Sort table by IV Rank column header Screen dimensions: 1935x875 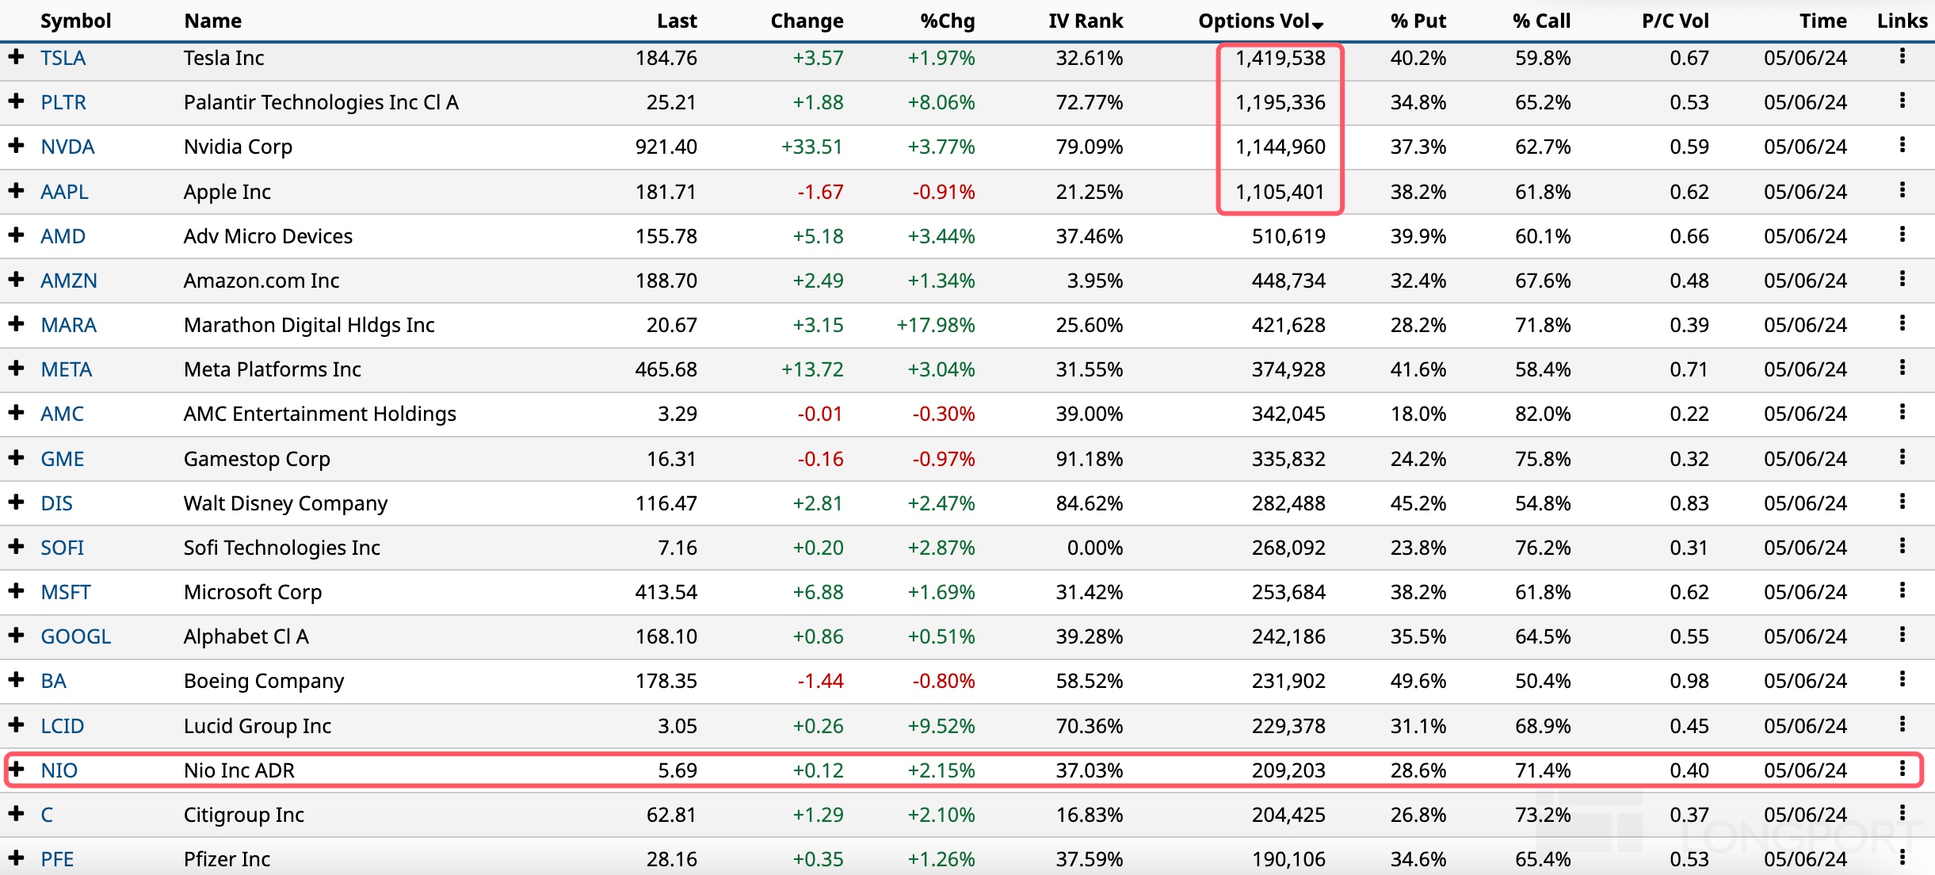[x=1086, y=21]
